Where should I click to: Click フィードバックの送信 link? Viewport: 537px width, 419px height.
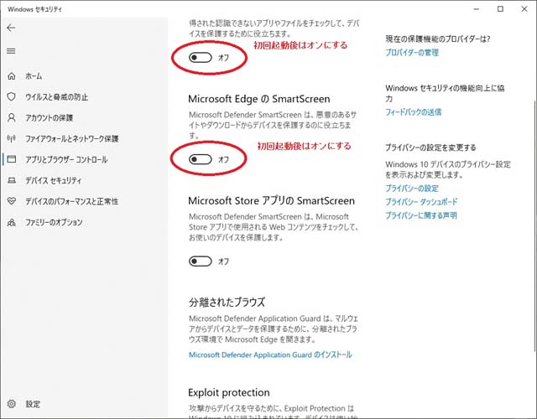(414, 111)
